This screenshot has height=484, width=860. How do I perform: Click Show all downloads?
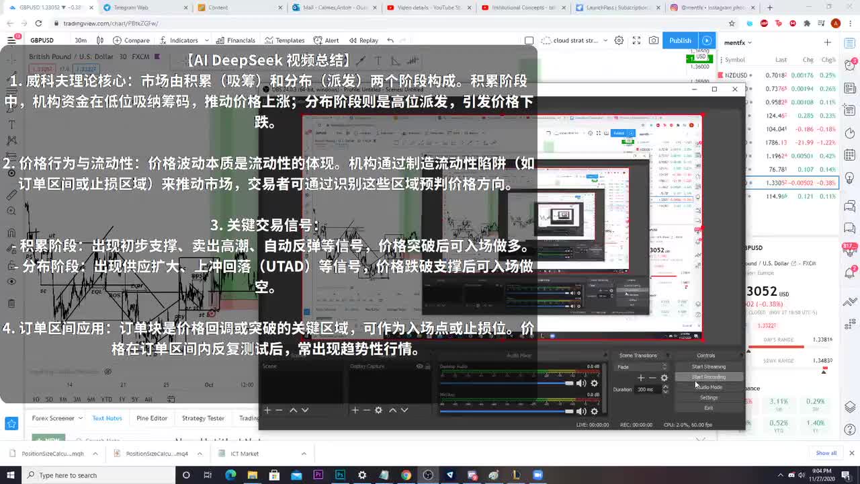[826, 453]
